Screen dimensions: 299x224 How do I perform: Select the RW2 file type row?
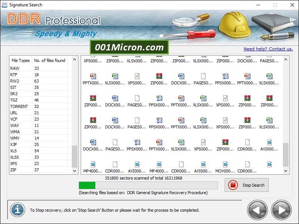tap(39, 81)
